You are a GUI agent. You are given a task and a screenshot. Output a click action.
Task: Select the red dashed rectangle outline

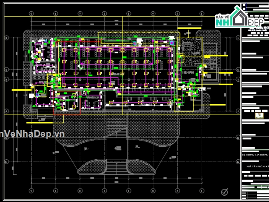pyautogui.click(x=67, y=103)
